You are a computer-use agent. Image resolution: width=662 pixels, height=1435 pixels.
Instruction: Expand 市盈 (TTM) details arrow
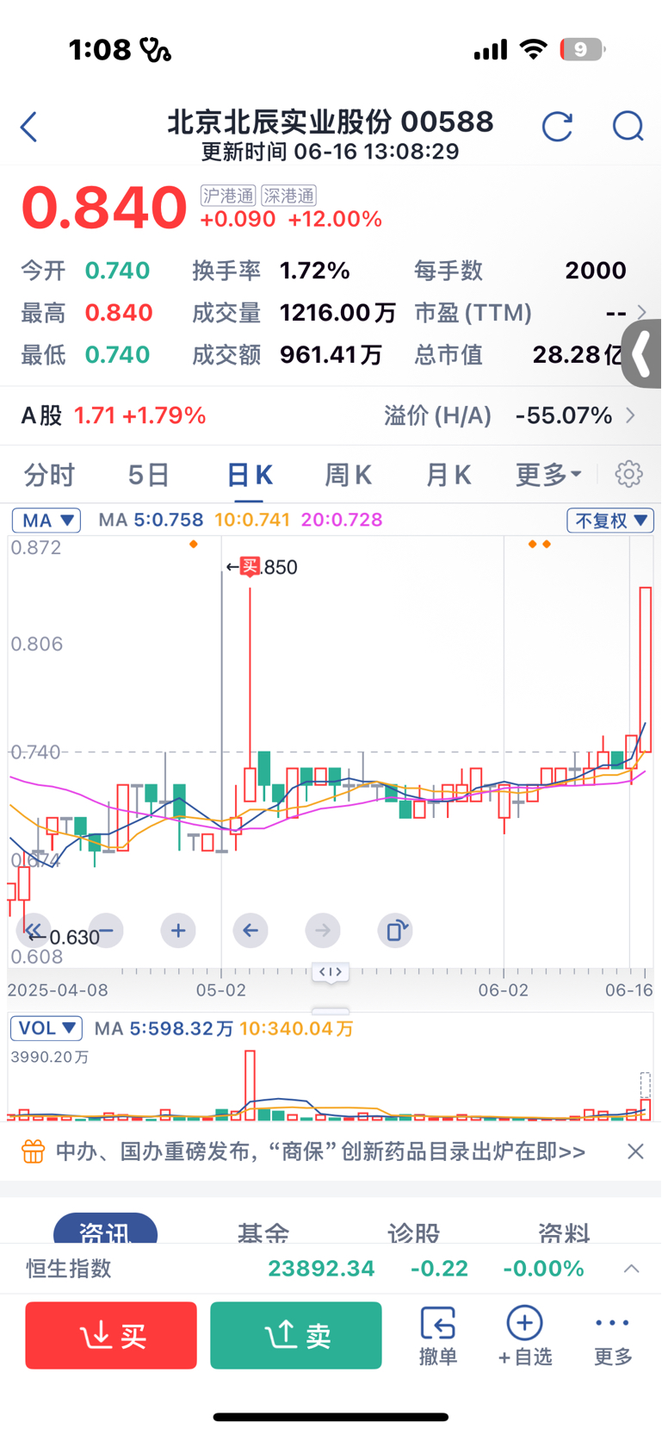point(641,312)
